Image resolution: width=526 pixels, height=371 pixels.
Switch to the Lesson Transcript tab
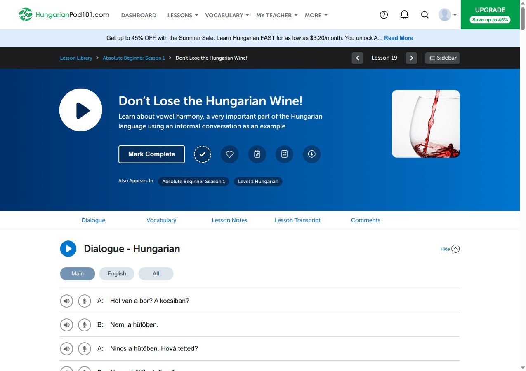[x=297, y=220]
